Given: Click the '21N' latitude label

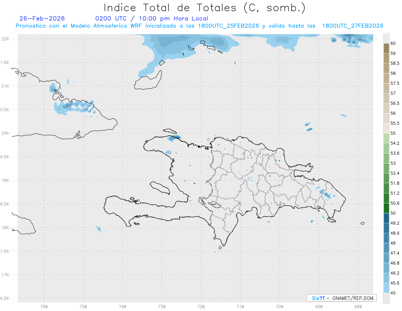Looking at the screenshot, I should [x=5, y=86].
